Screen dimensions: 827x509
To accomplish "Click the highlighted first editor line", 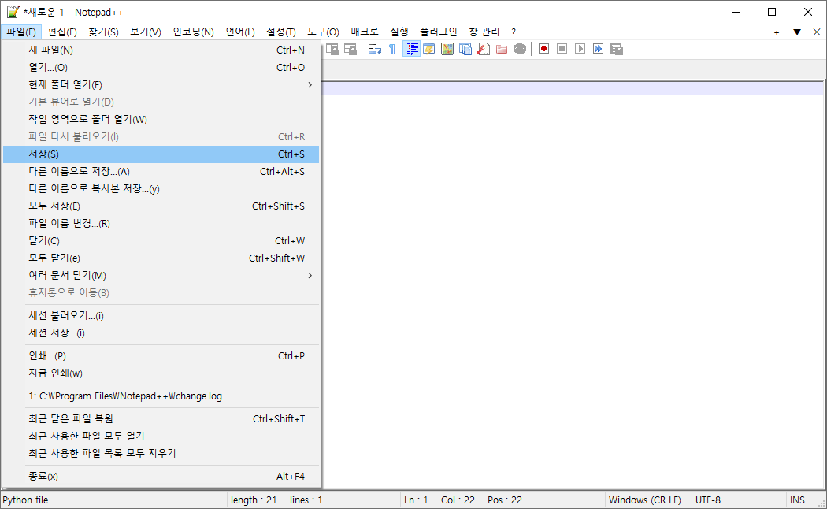I will [x=573, y=88].
